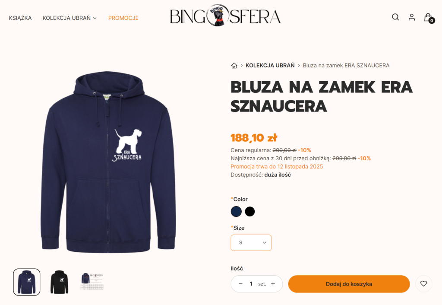Viewport: 442px width, 305px height.
Task: Decrease quantity with the minus icon
Action: pos(240,284)
